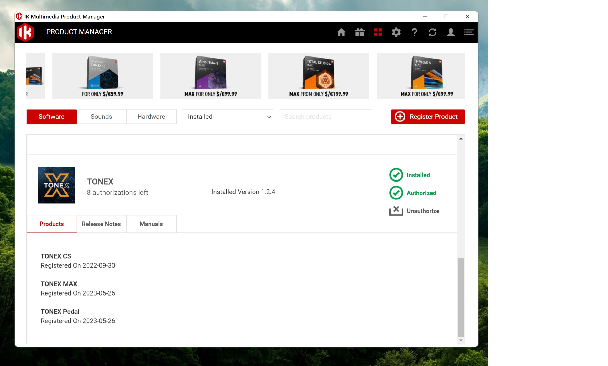Open help question mark icon

coord(414,32)
